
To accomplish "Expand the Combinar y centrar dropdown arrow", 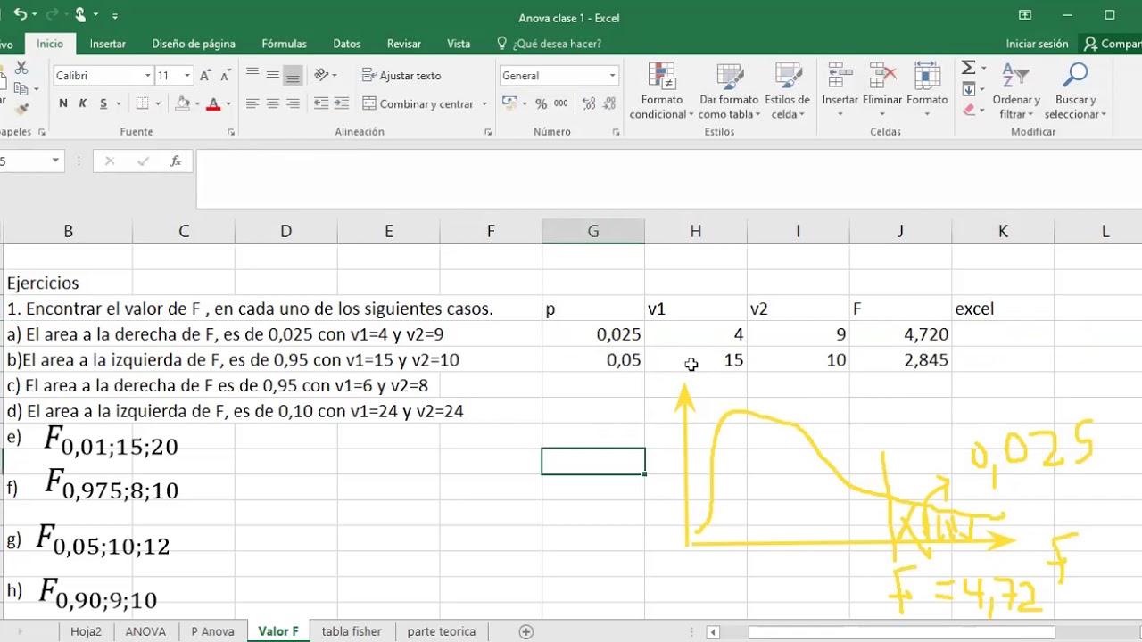I will (484, 104).
